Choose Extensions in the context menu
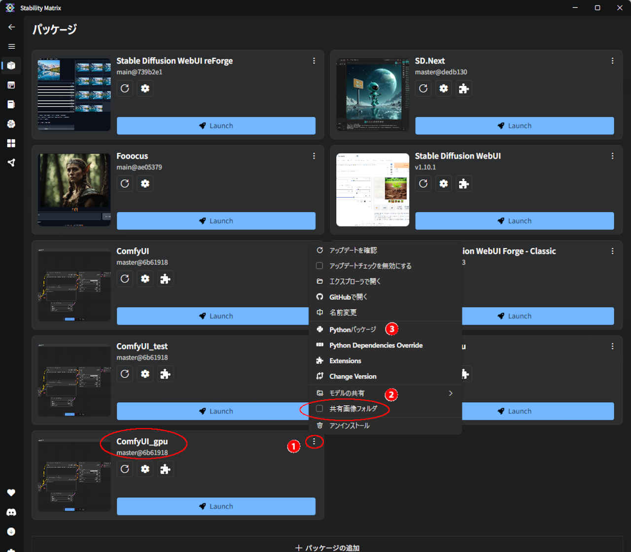631x552 pixels. [x=385, y=361]
